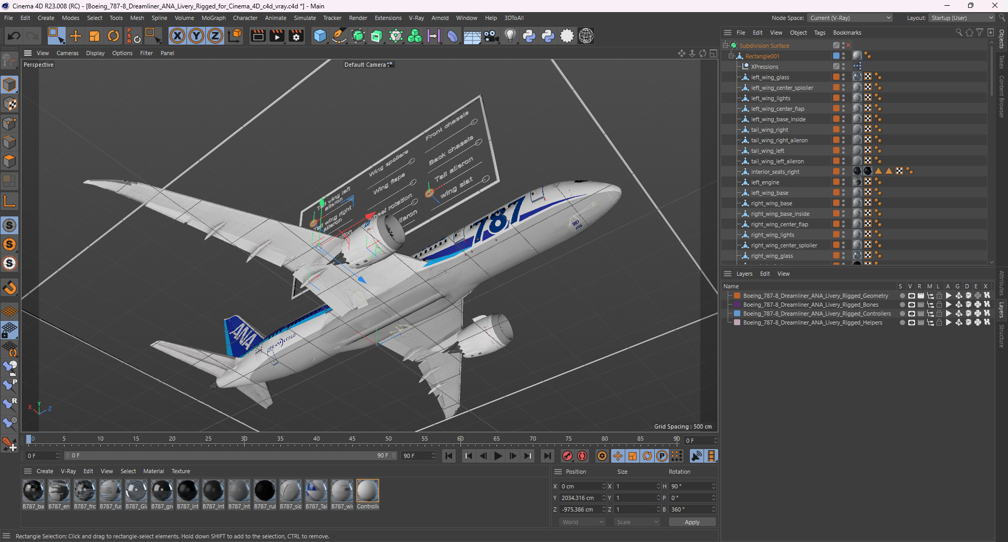Viewport: 1008px width, 542px height.
Task: Click the Record Active Objects button
Action: point(567,456)
